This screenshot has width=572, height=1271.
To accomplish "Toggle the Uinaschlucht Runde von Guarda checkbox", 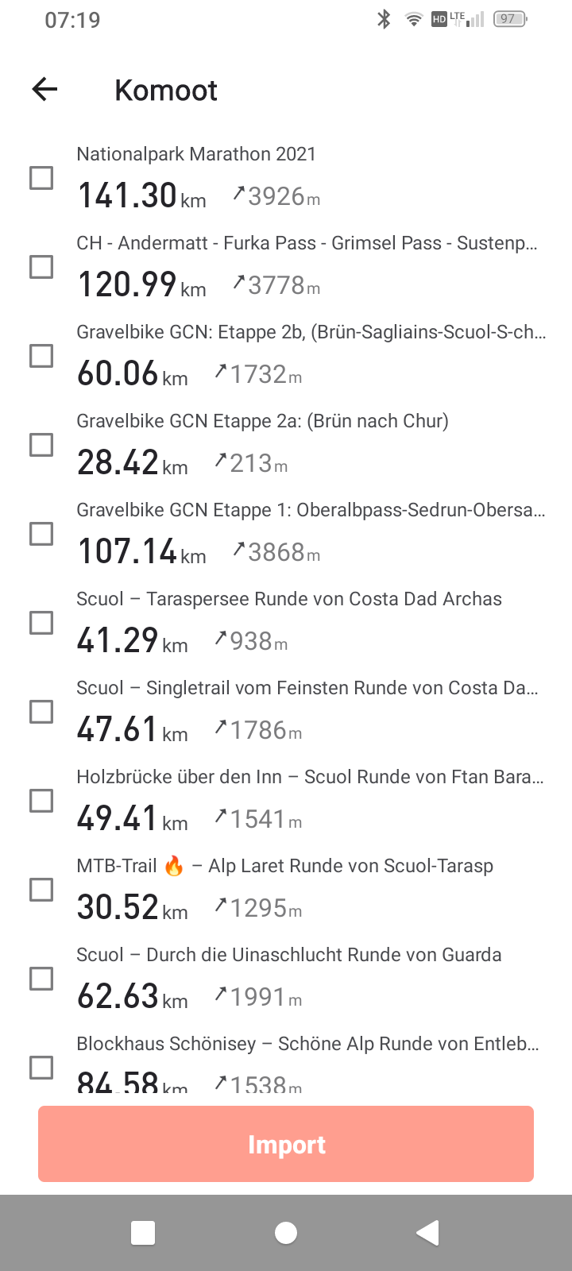I will (41, 978).
